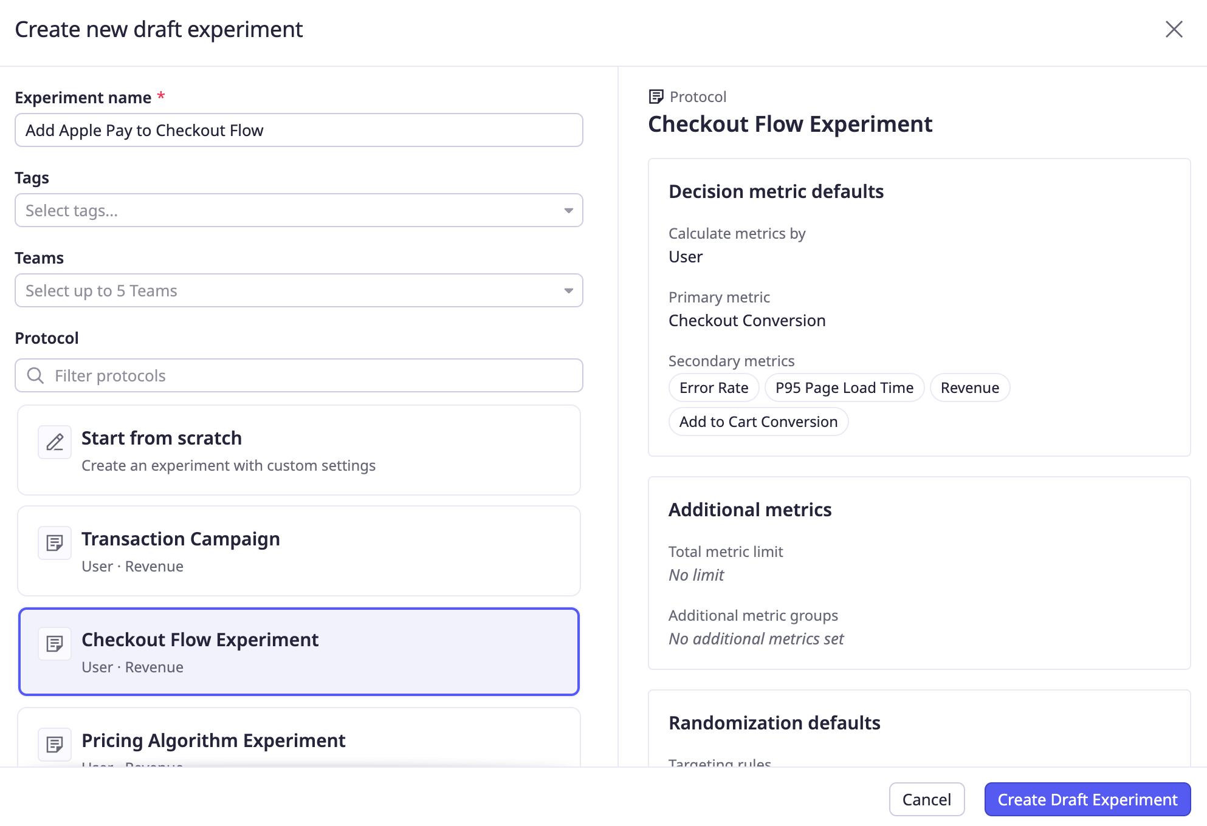The image size is (1207, 826).
Task: Open the Teams dropdown arrow
Action: point(568,291)
